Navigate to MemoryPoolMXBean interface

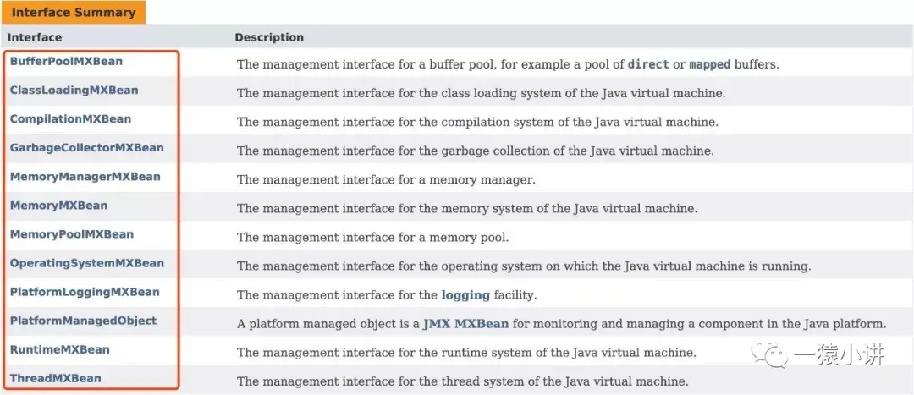click(x=71, y=234)
